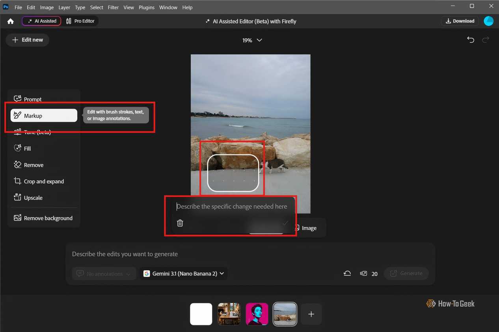Screen dimensions: 499x332
Task: Expand the No annotations dropdown
Action: [104, 274]
